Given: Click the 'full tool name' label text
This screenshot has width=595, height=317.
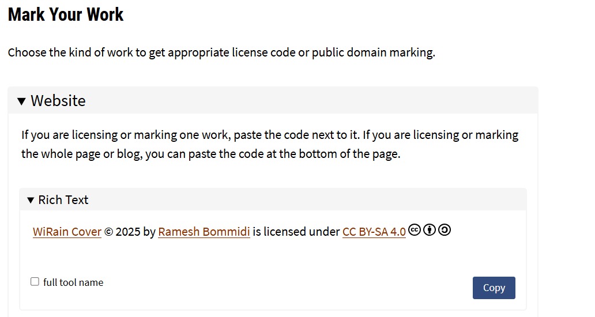Looking at the screenshot, I should 73,282.
